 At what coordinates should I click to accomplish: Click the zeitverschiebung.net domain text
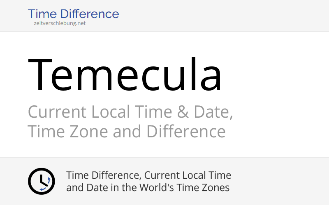coord(60,23)
